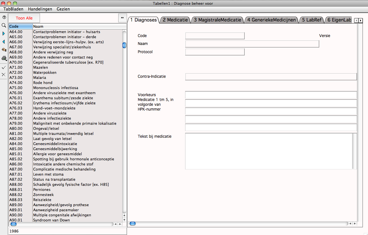The image size is (368, 235).
Task: Sort the list by the Code column header
Action: 20,26
